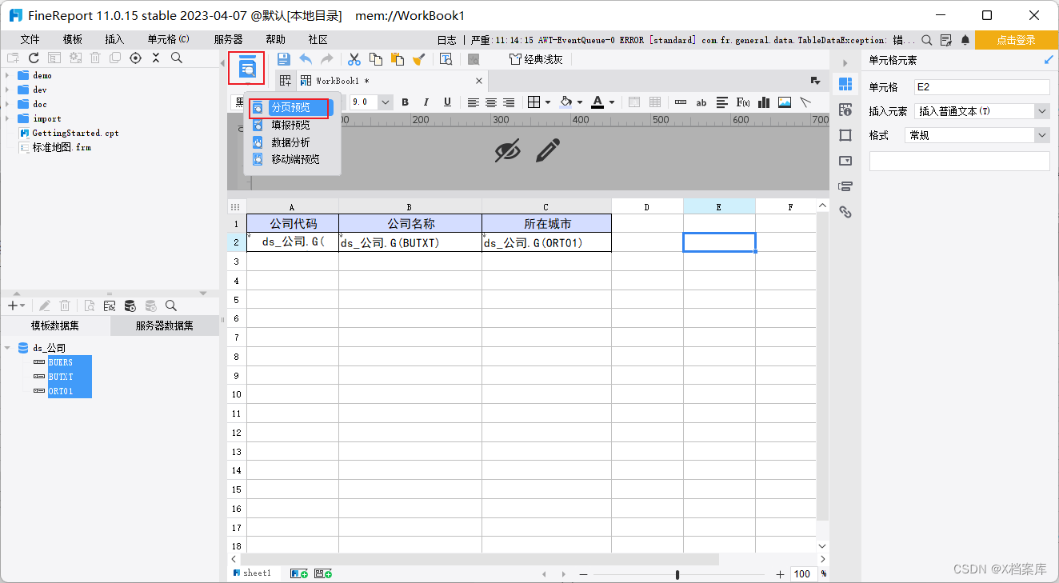Viewport: 1059px width, 583px height.
Task: Click the 经典浅灰 theme button
Action: 536,59
